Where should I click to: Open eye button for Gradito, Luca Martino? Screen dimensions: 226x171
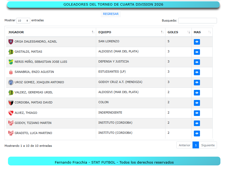[197, 133]
